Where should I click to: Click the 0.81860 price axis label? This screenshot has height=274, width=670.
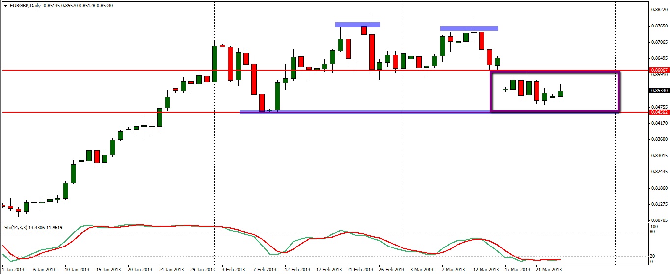point(658,188)
